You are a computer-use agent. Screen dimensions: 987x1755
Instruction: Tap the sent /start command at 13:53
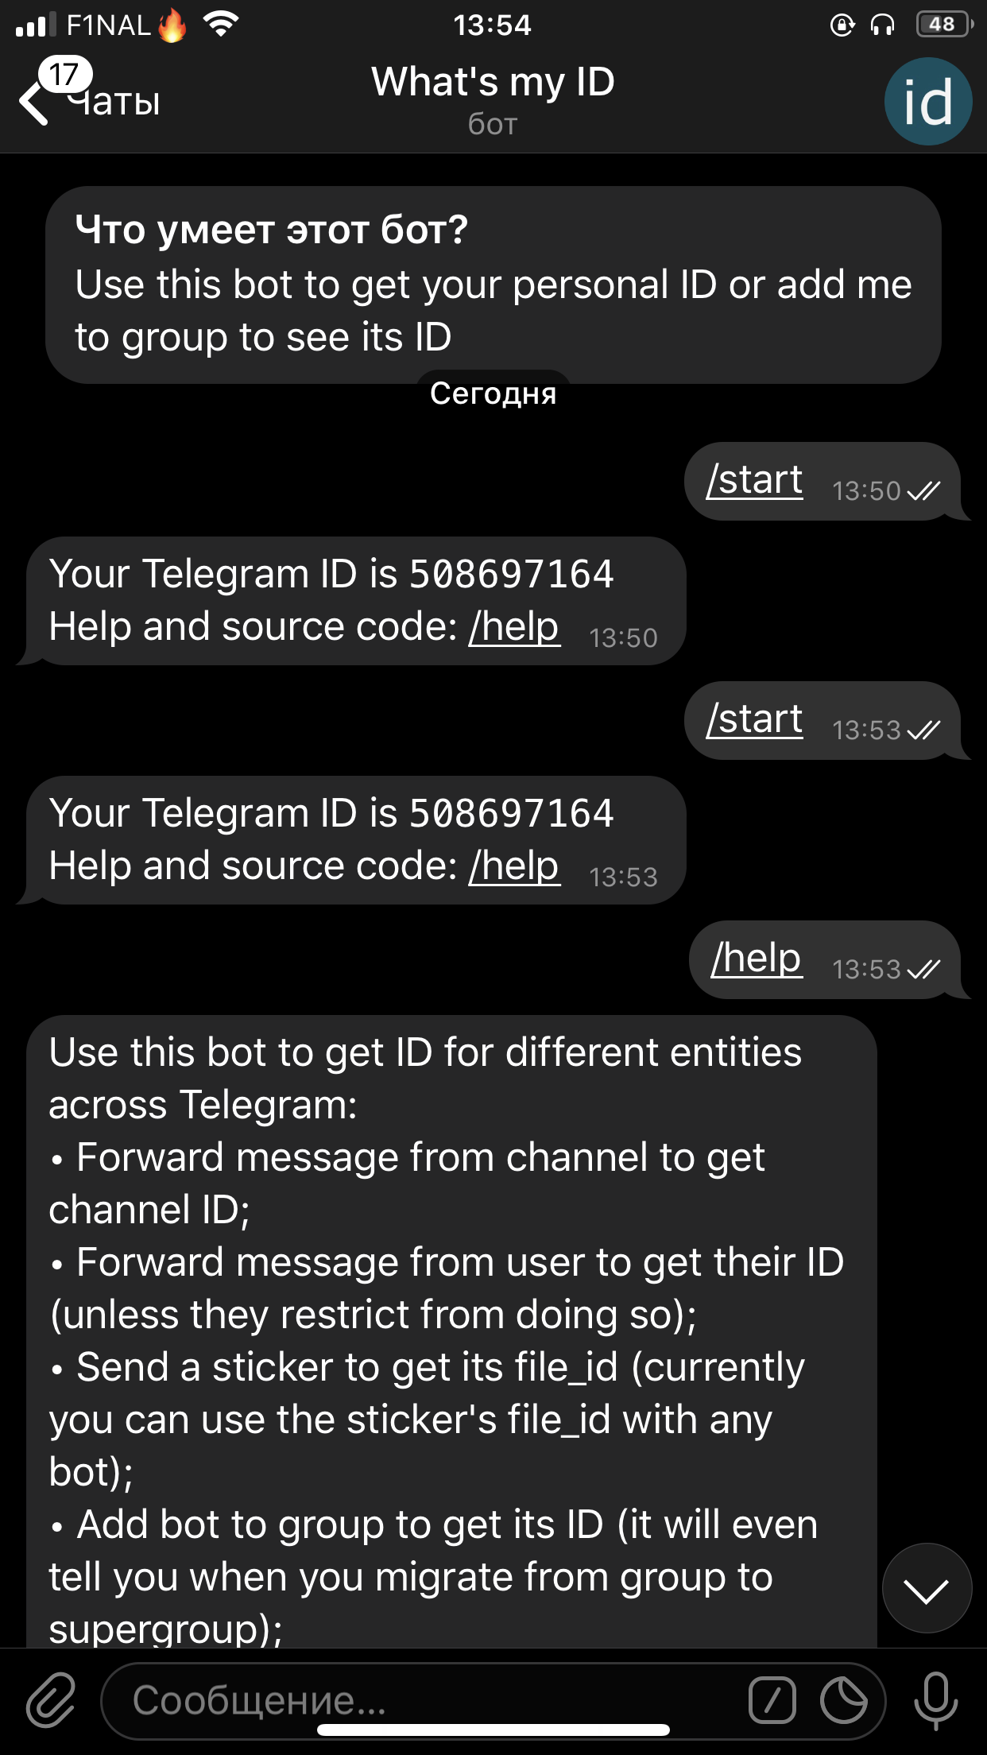pos(822,720)
